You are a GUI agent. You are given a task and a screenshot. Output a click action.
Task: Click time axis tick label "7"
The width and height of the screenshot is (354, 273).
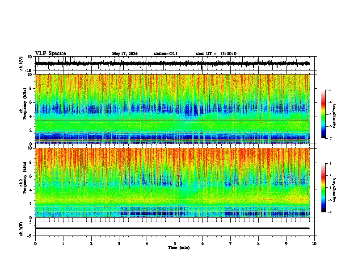231,244
